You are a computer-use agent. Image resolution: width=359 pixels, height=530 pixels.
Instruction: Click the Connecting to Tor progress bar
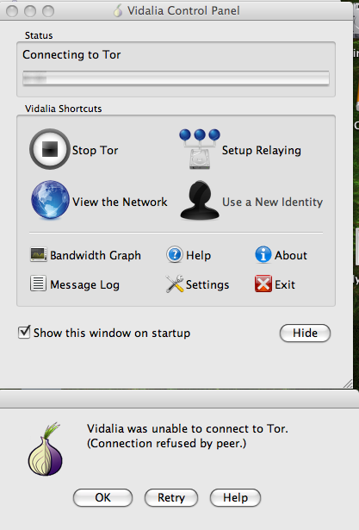176,78
